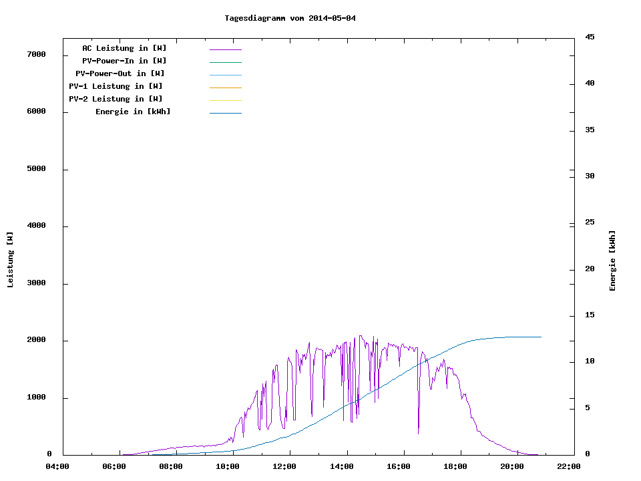
Task: Click the 22:00 time axis label
Action: [x=568, y=466]
